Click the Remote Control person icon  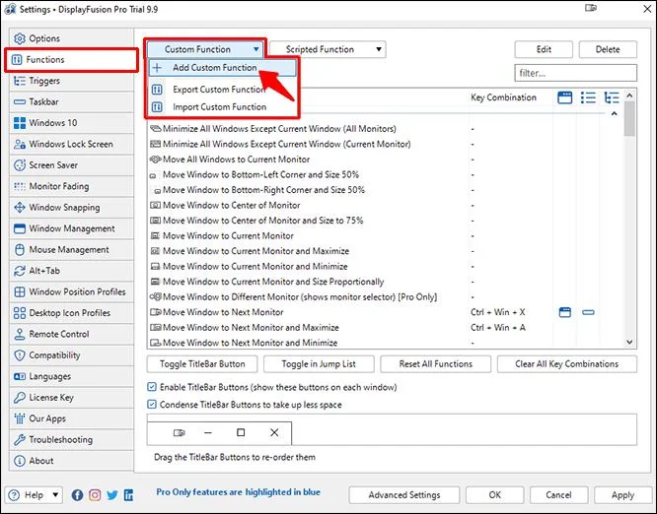point(20,334)
